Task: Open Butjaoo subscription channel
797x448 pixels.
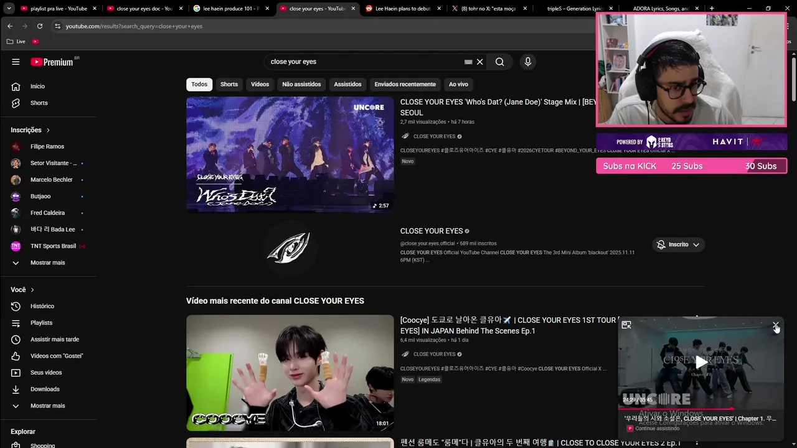Action: tap(48, 196)
